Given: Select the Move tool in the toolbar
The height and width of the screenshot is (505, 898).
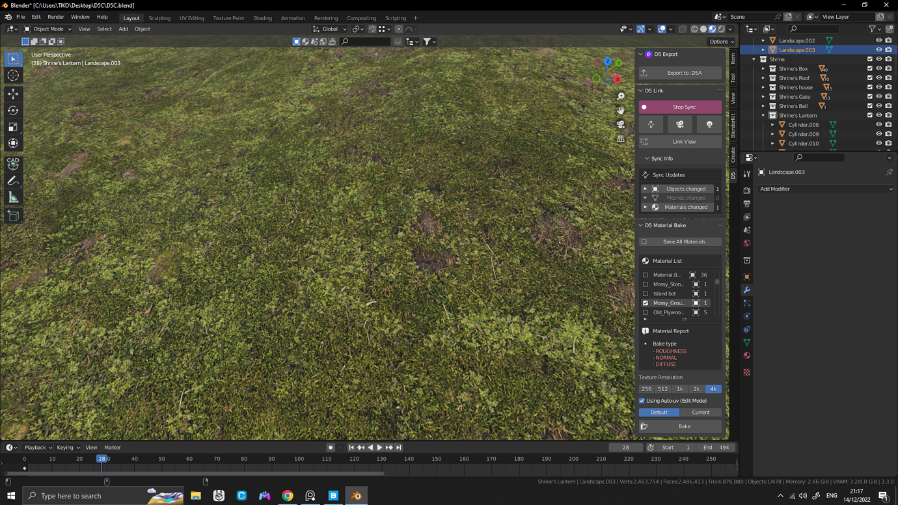Looking at the screenshot, I should 13,94.
